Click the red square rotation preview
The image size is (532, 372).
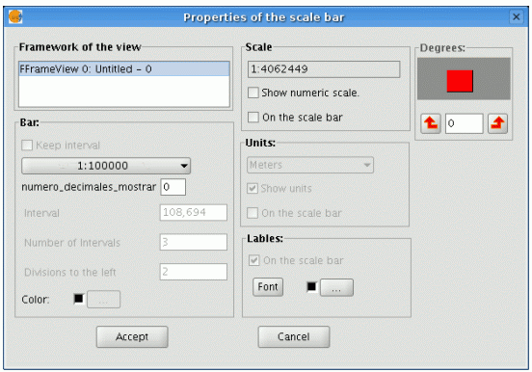point(460,81)
